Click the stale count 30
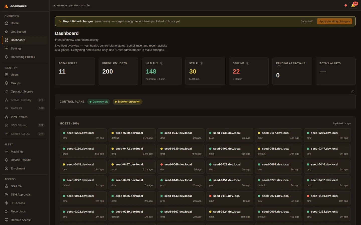The height and width of the screenshot is (225, 361). tap(193, 71)
